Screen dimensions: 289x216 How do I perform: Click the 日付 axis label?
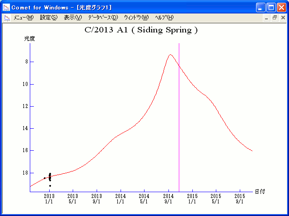260,192
